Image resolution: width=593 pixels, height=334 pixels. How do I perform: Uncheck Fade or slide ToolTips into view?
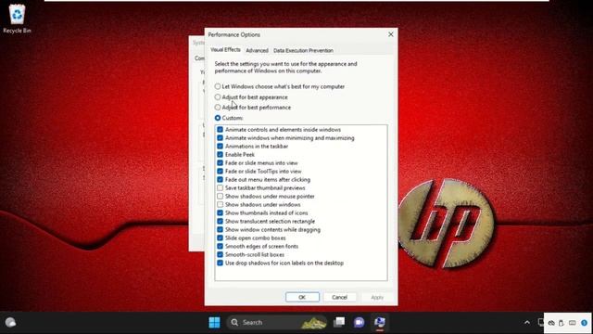tap(221, 171)
